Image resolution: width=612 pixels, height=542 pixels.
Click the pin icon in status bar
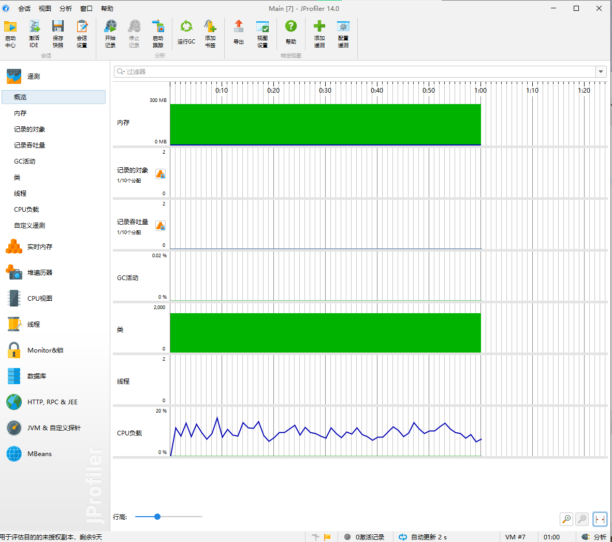coord(315,537)
